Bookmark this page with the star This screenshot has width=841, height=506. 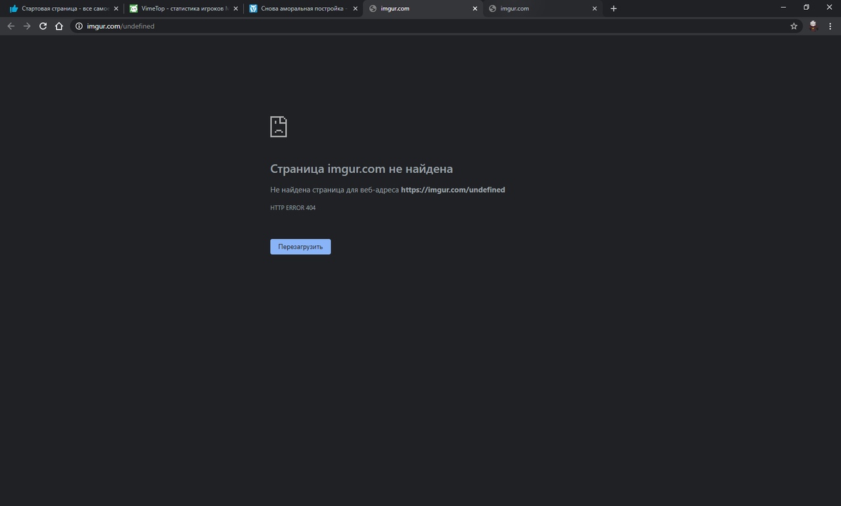tap(794, 26)
